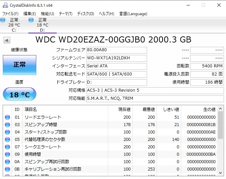Click status orb of スタート/ストップ回数 row
Image resolution: width=226 pixels, height=179 pixels.
click(x=7, y=132)
